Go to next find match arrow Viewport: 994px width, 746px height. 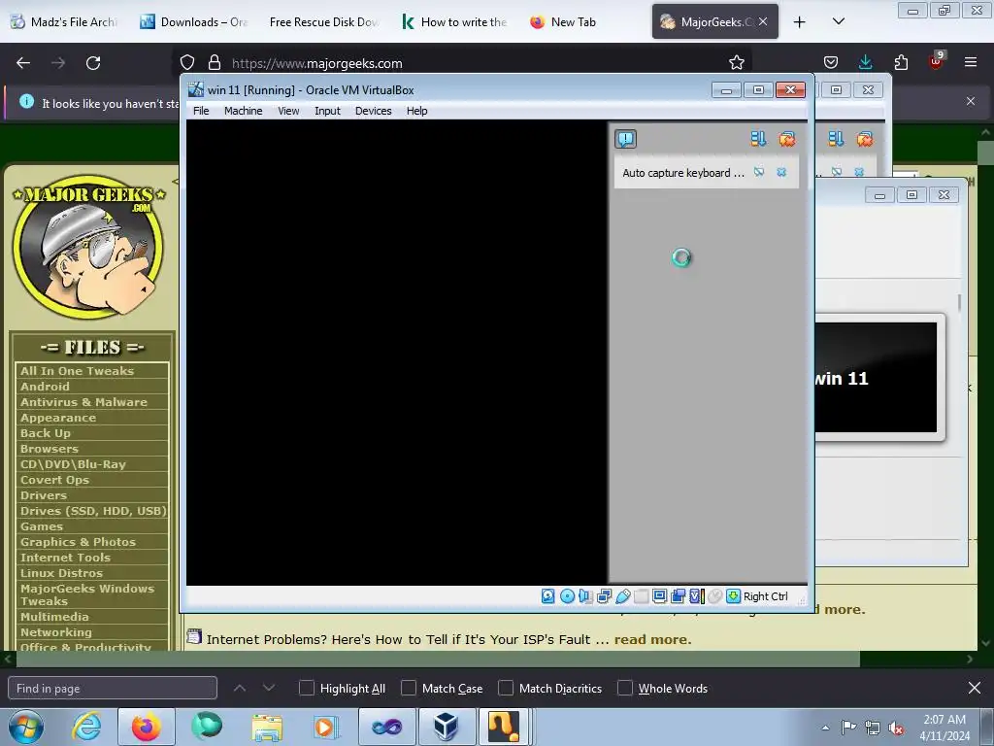point(269,689)
